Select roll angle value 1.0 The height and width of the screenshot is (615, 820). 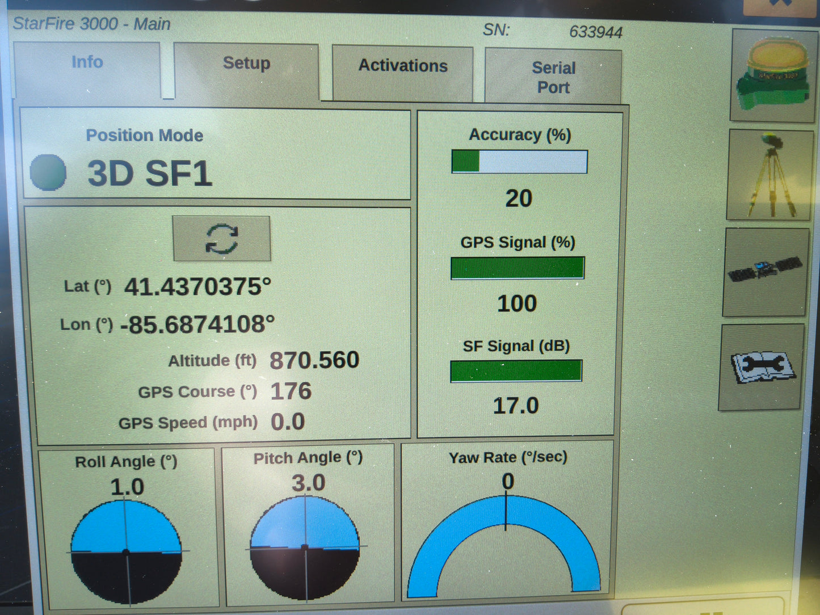point(127,487)
